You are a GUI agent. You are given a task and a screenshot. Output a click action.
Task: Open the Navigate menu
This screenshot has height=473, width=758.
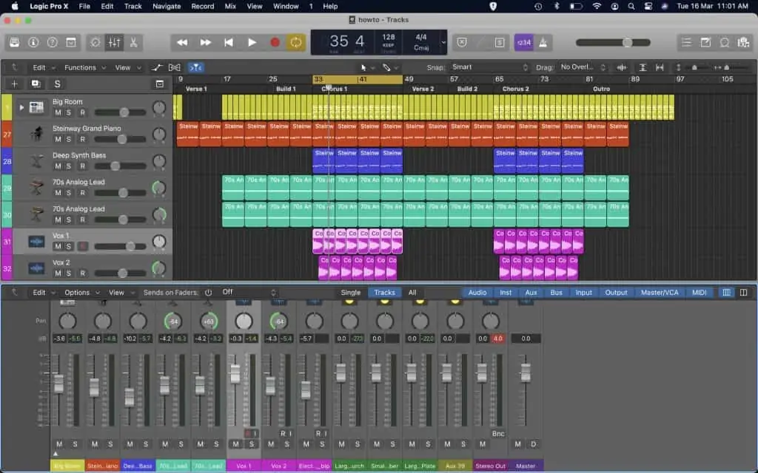(167, 6)
